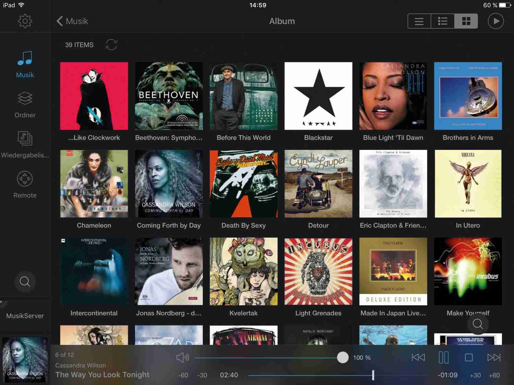
Task: Click the 100 % volume value
Action: 362,358
